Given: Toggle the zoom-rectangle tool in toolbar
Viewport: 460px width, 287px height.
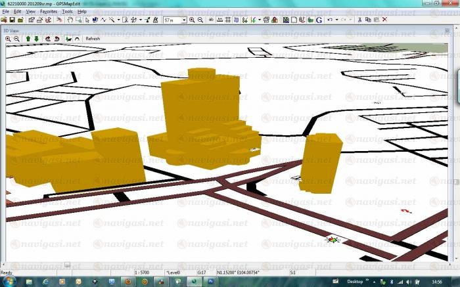Looking at the screenshot, I should [x=78, y=20].
